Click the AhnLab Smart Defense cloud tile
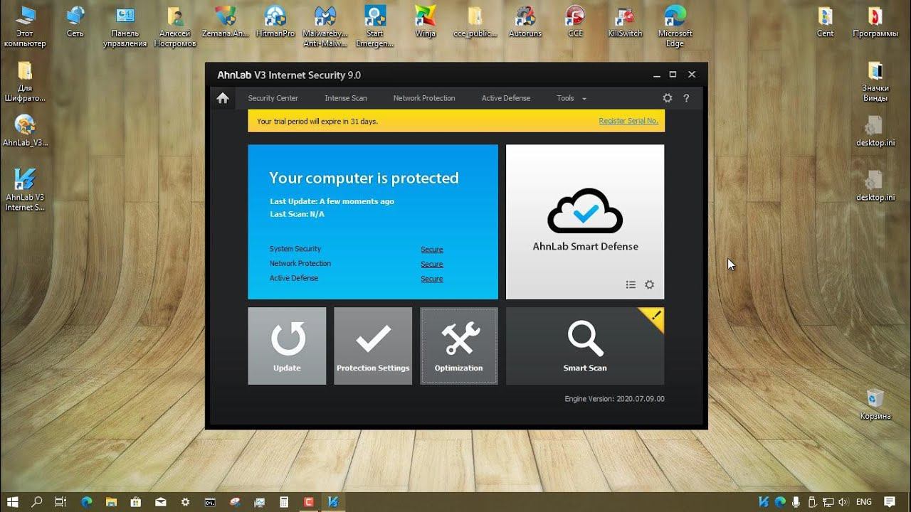Viewport: 911px width, 512px height. [x=585, y=222]
